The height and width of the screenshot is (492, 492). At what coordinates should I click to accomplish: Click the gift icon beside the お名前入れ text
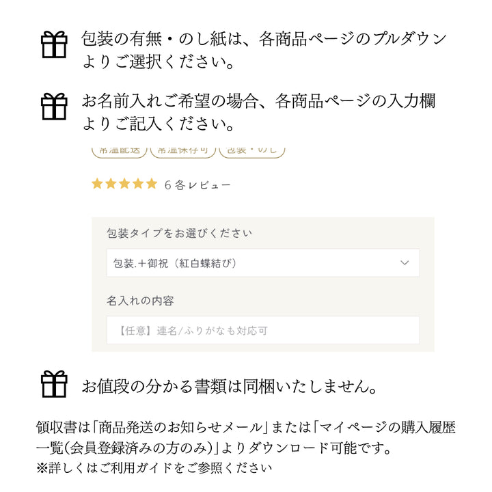(55, 107)
